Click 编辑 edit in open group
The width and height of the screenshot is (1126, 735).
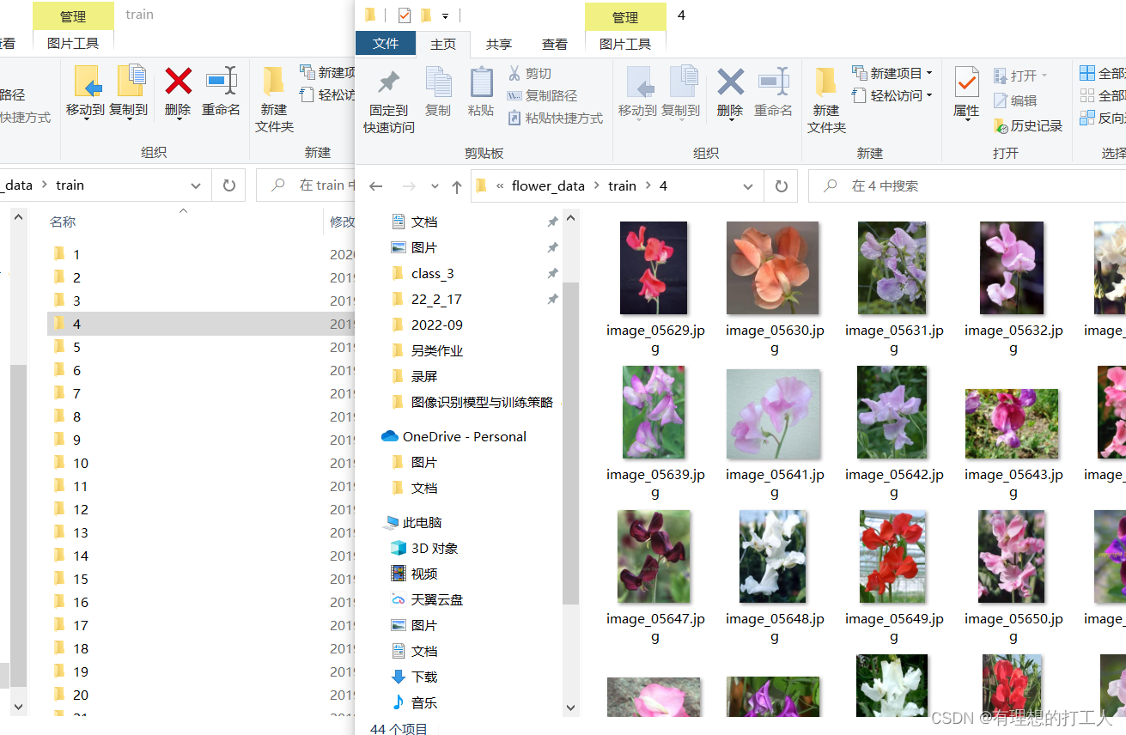click(x=1015, y=100)
